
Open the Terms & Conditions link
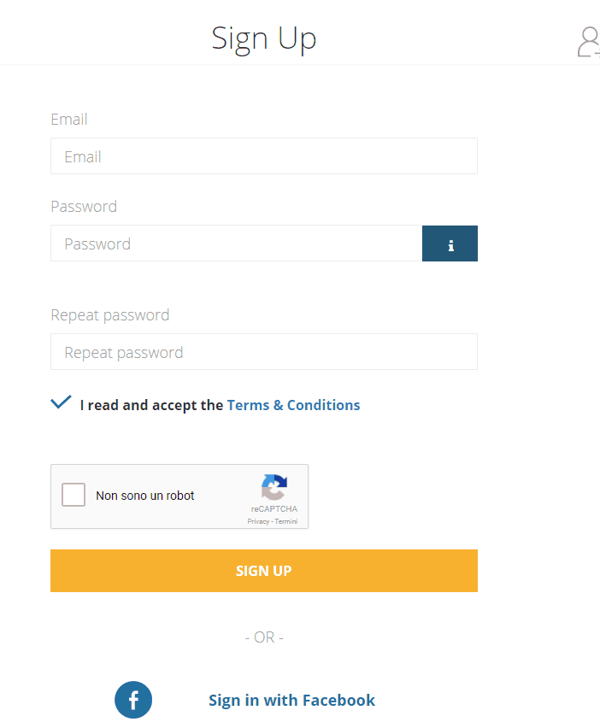click(293, 405)
